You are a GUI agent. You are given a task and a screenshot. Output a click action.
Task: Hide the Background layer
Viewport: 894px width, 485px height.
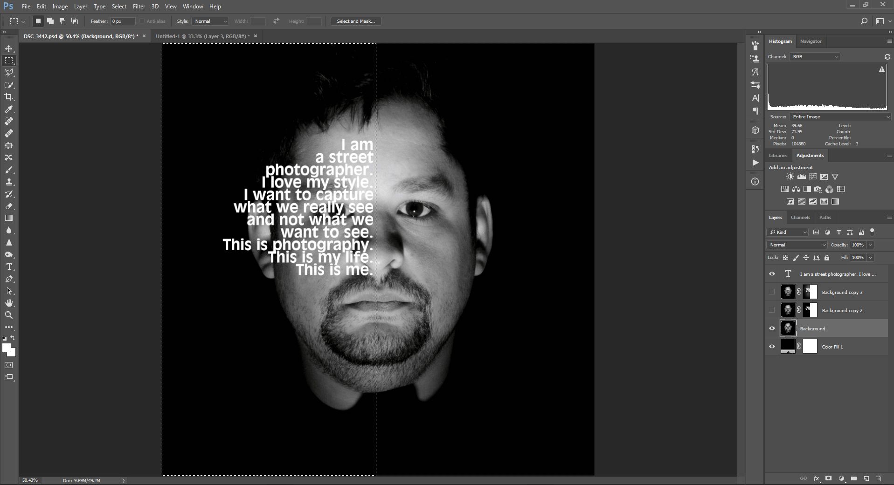pyautogui.click(x=772, y=328)
